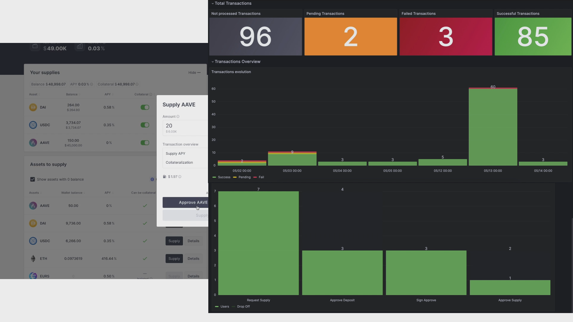Screen dimensions: 573x322
Task: Toggle DAI collateral switch off
Action: [x=145, y=107]
